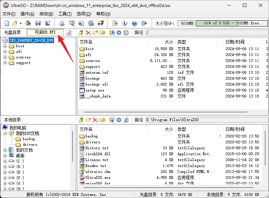This screenshot has width=269, height=198.
Task: Sort disc files by 大小 column header
Action: click(x=161, y=42)
